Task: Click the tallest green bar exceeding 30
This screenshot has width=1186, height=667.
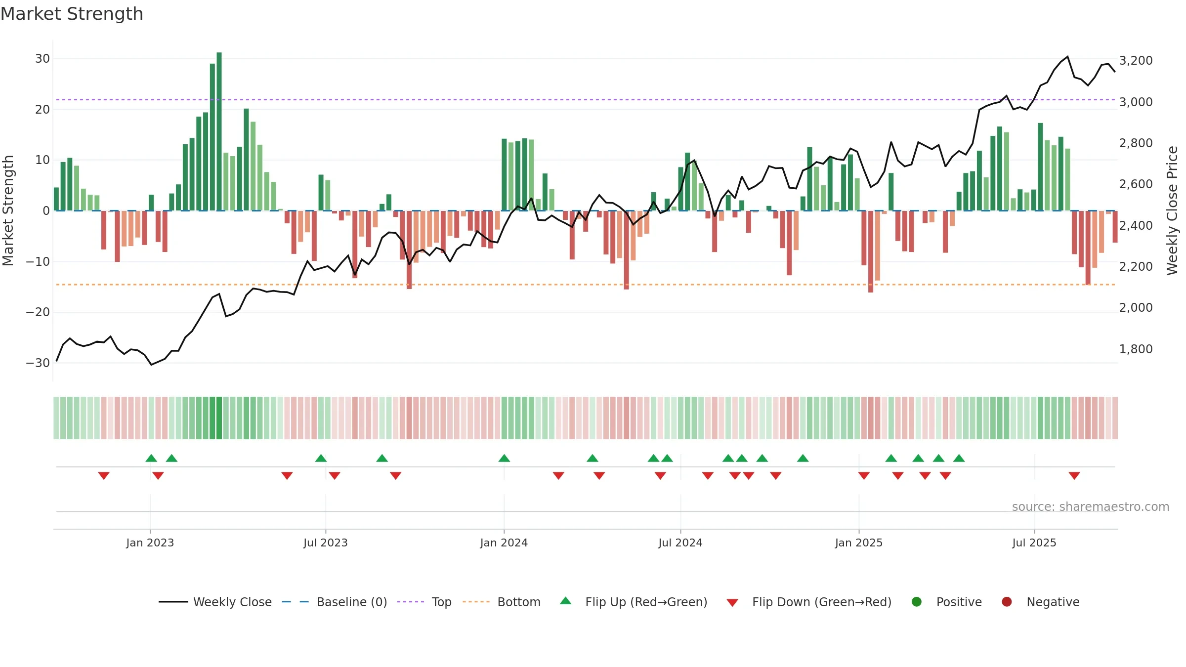Action: (x=219, y=131)
